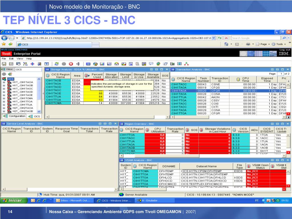
Task: Select the H1T_CIH1TTUA tree item
Action: (x=22, y=105)
